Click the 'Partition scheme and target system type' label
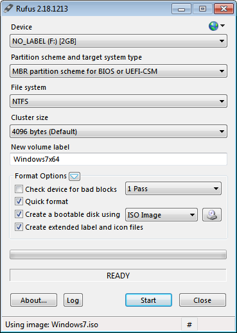The height and width of the screenshot is (333, 237). (76, 57)
